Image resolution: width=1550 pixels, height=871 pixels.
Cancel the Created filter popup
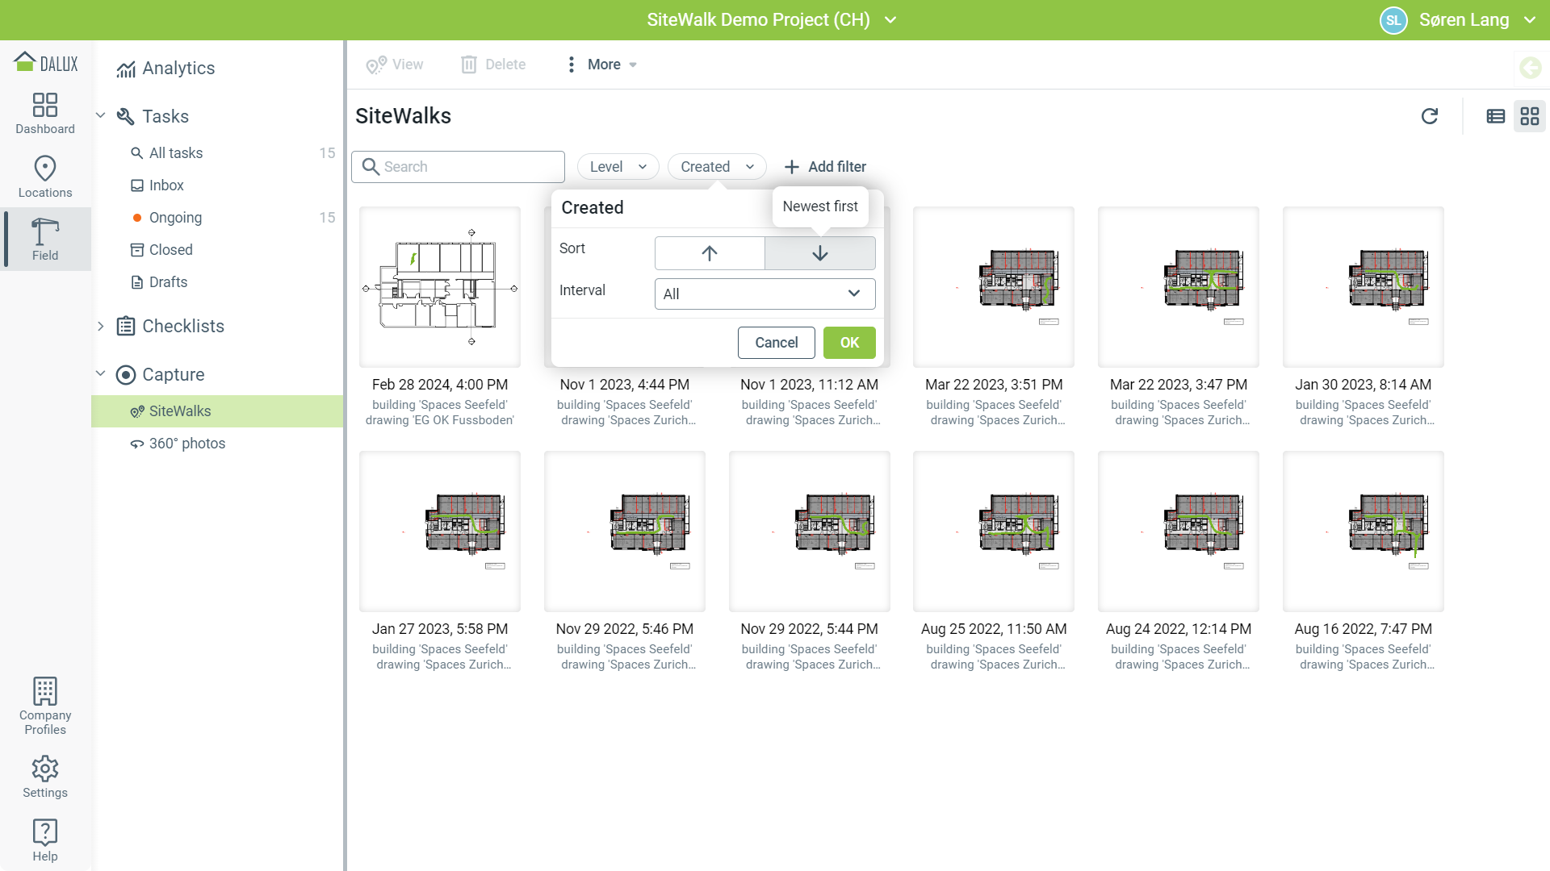pos(777,343)
